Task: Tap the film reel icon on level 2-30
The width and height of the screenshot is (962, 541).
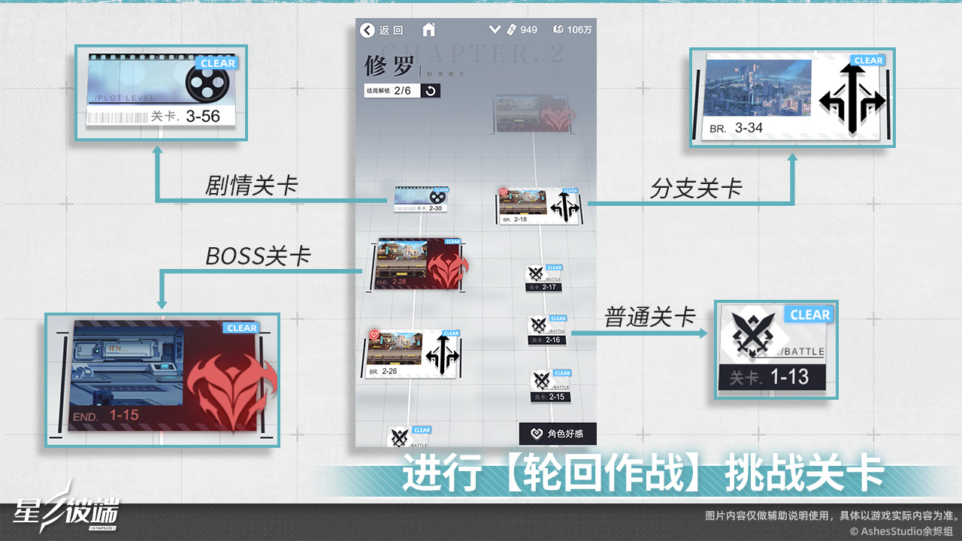Action: point(436,195)
